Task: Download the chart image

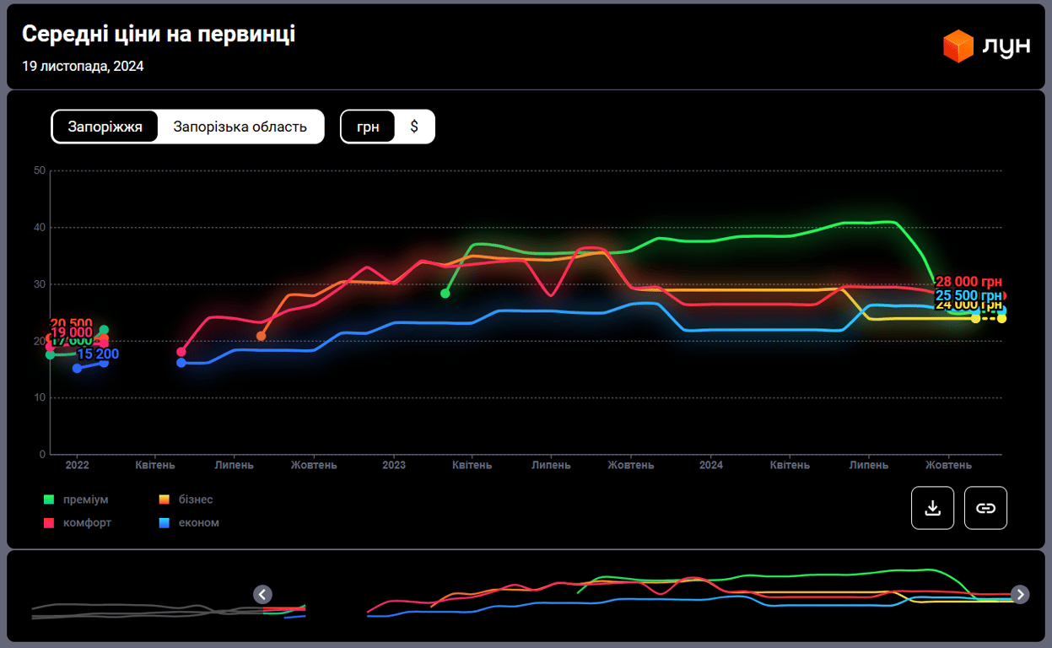Action: pyautogui.click(x=932, y=508)
